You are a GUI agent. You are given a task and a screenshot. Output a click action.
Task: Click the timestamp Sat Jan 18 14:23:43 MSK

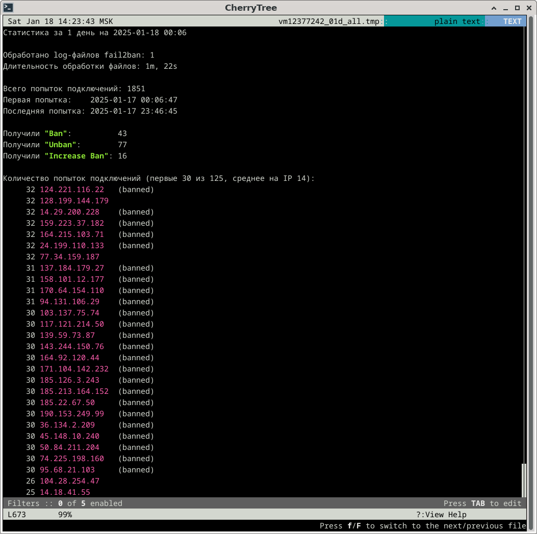(60, 21)
